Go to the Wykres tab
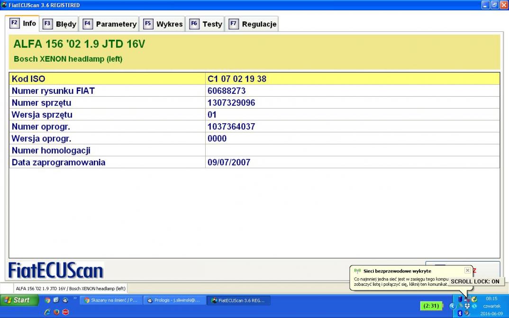The height and width of the screenshot is (318, 509). click(163, 24)
